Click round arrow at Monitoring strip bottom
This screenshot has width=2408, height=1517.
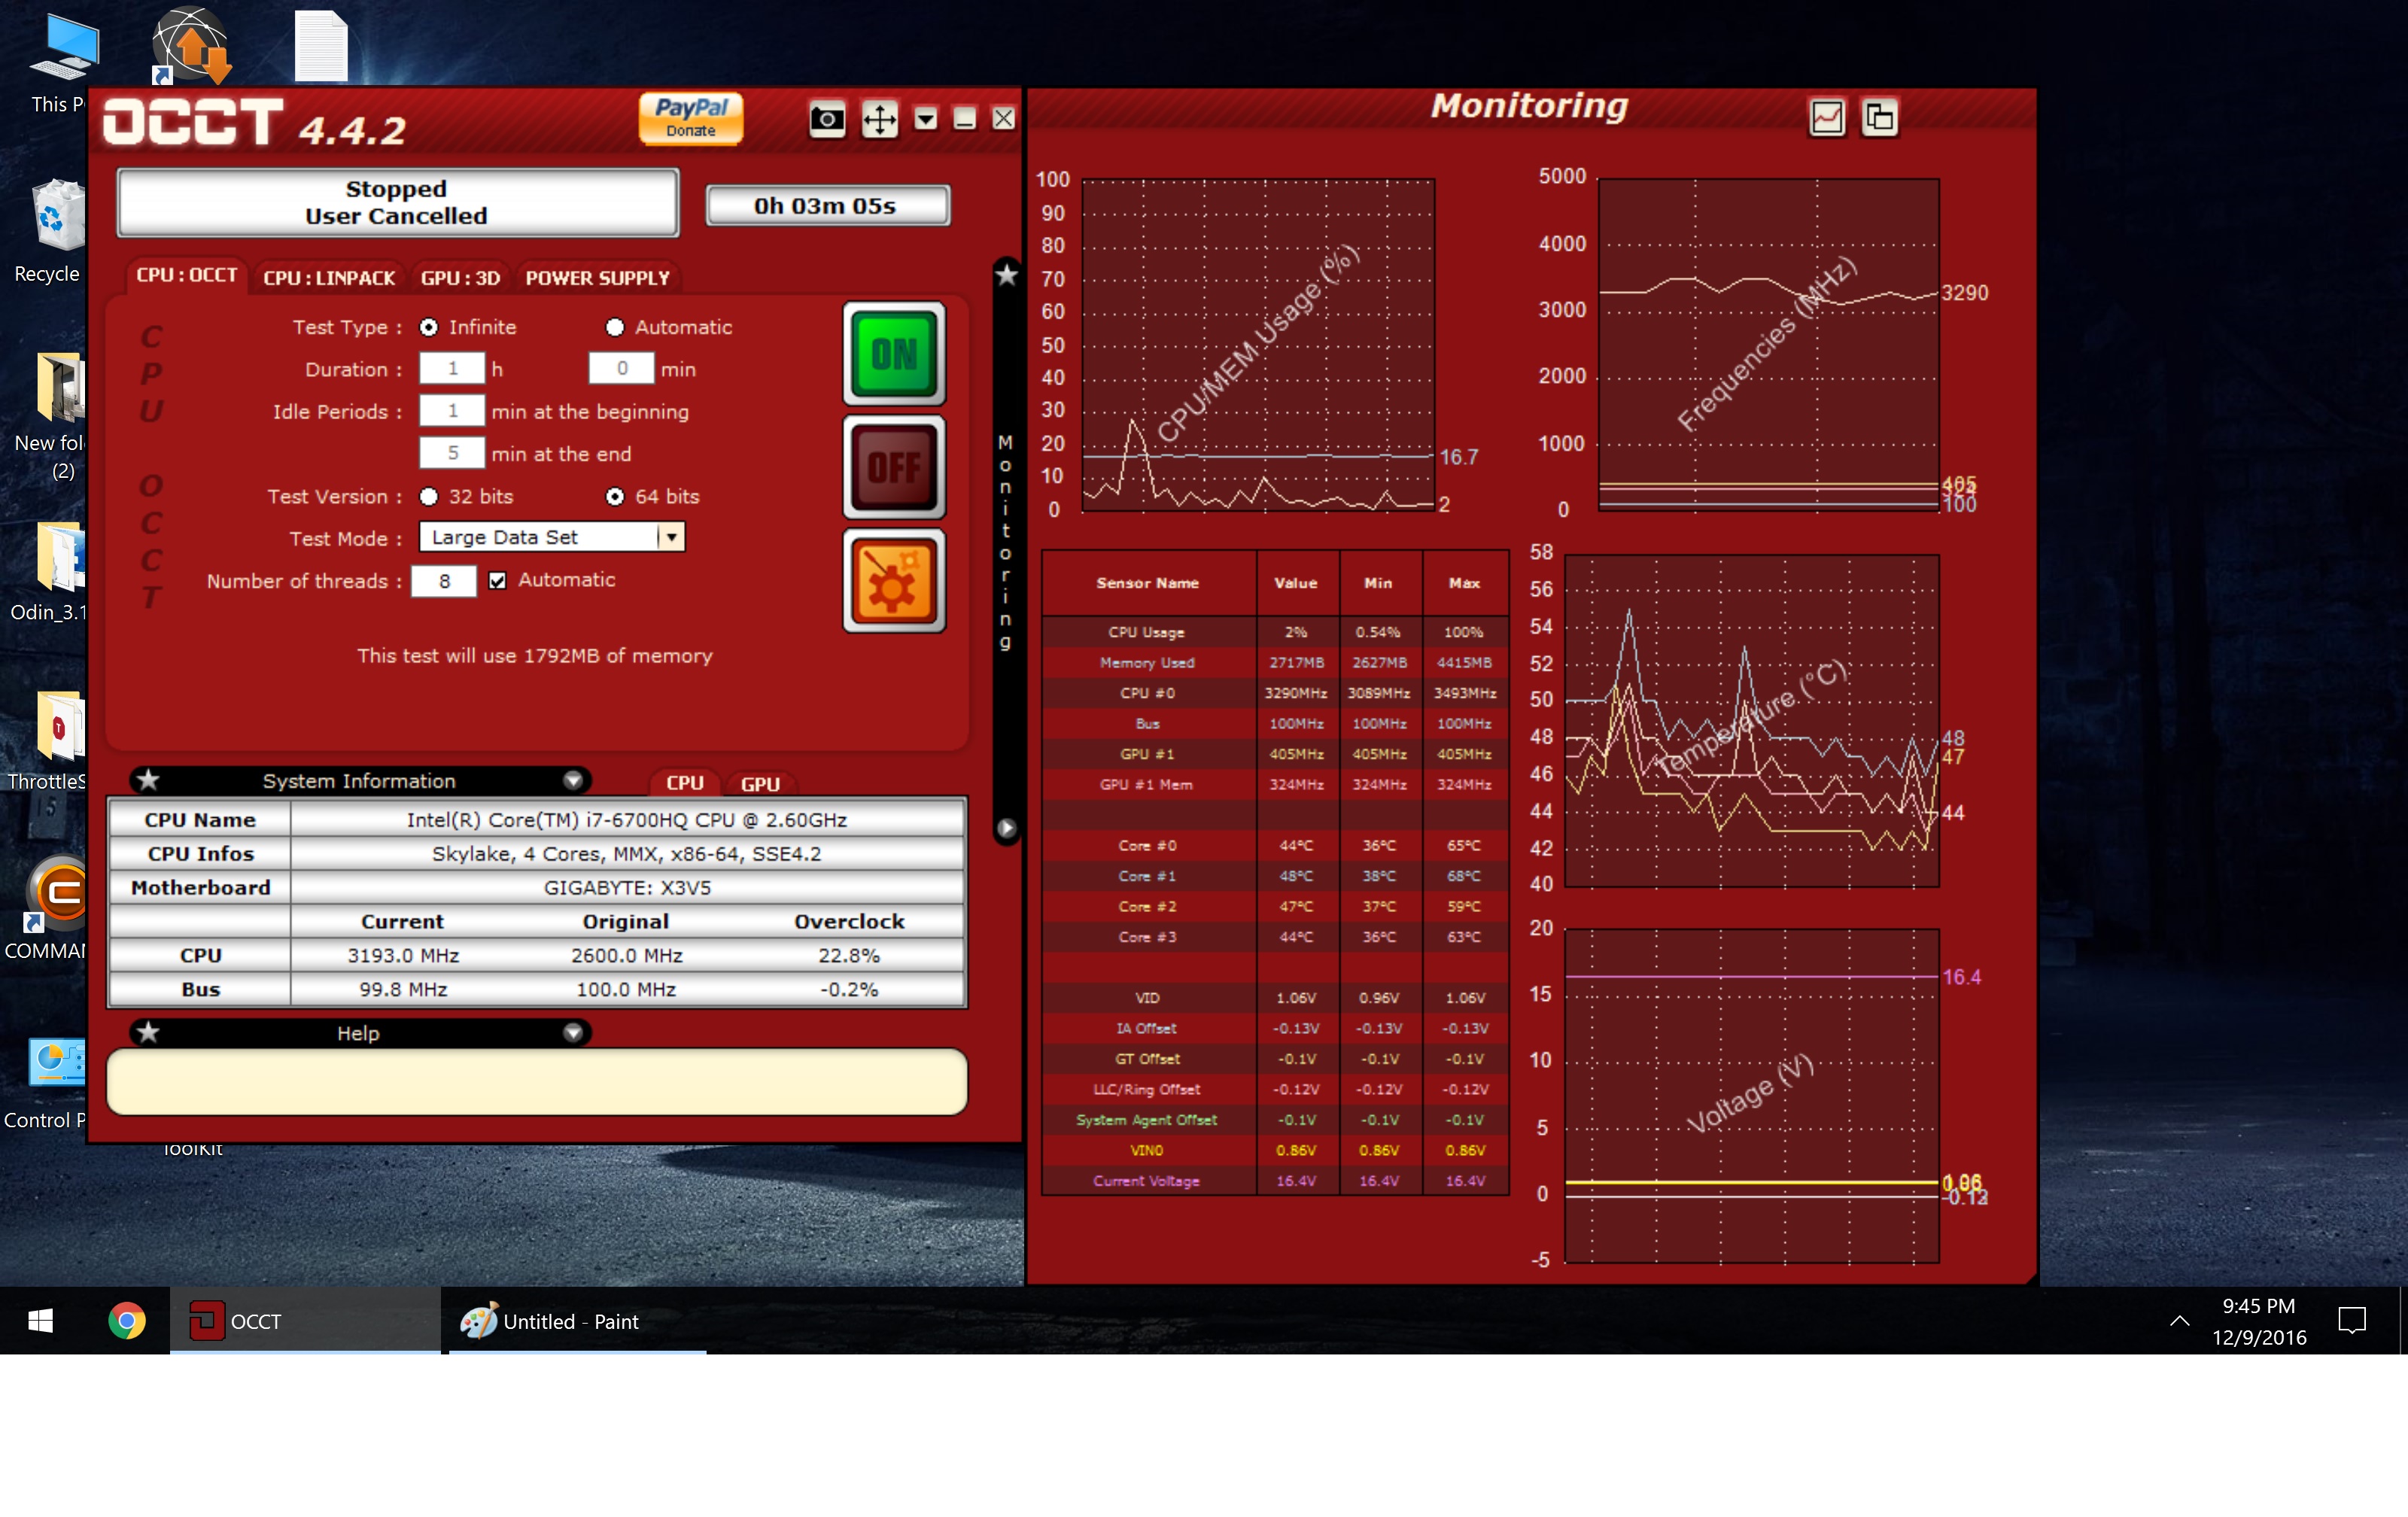tap(1006, 828)
